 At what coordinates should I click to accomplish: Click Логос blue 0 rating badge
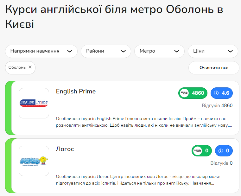pyautogui.click(x=224, y=151)
